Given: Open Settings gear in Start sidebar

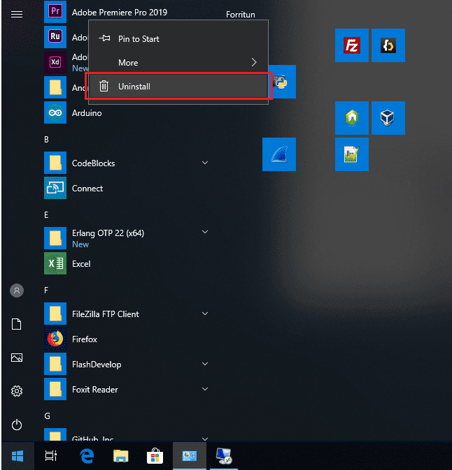Looking at the screenshot, I should (17, 391).
